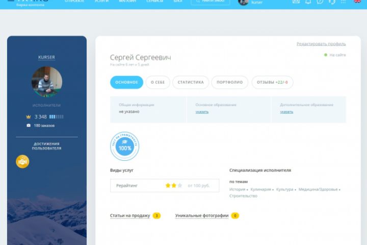Click the yellow 0 photos count badge
Screen dimensions: 367x245
tap(235, 215)
